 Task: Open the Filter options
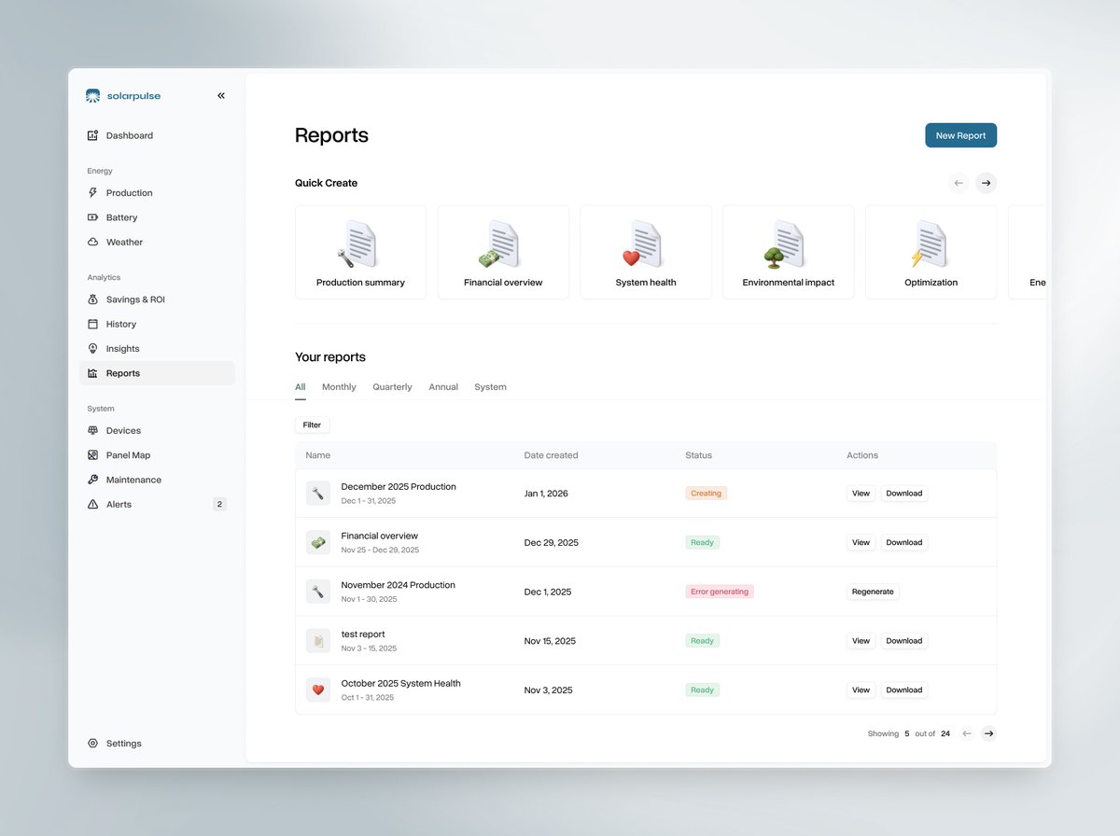(x=312, y=425)
